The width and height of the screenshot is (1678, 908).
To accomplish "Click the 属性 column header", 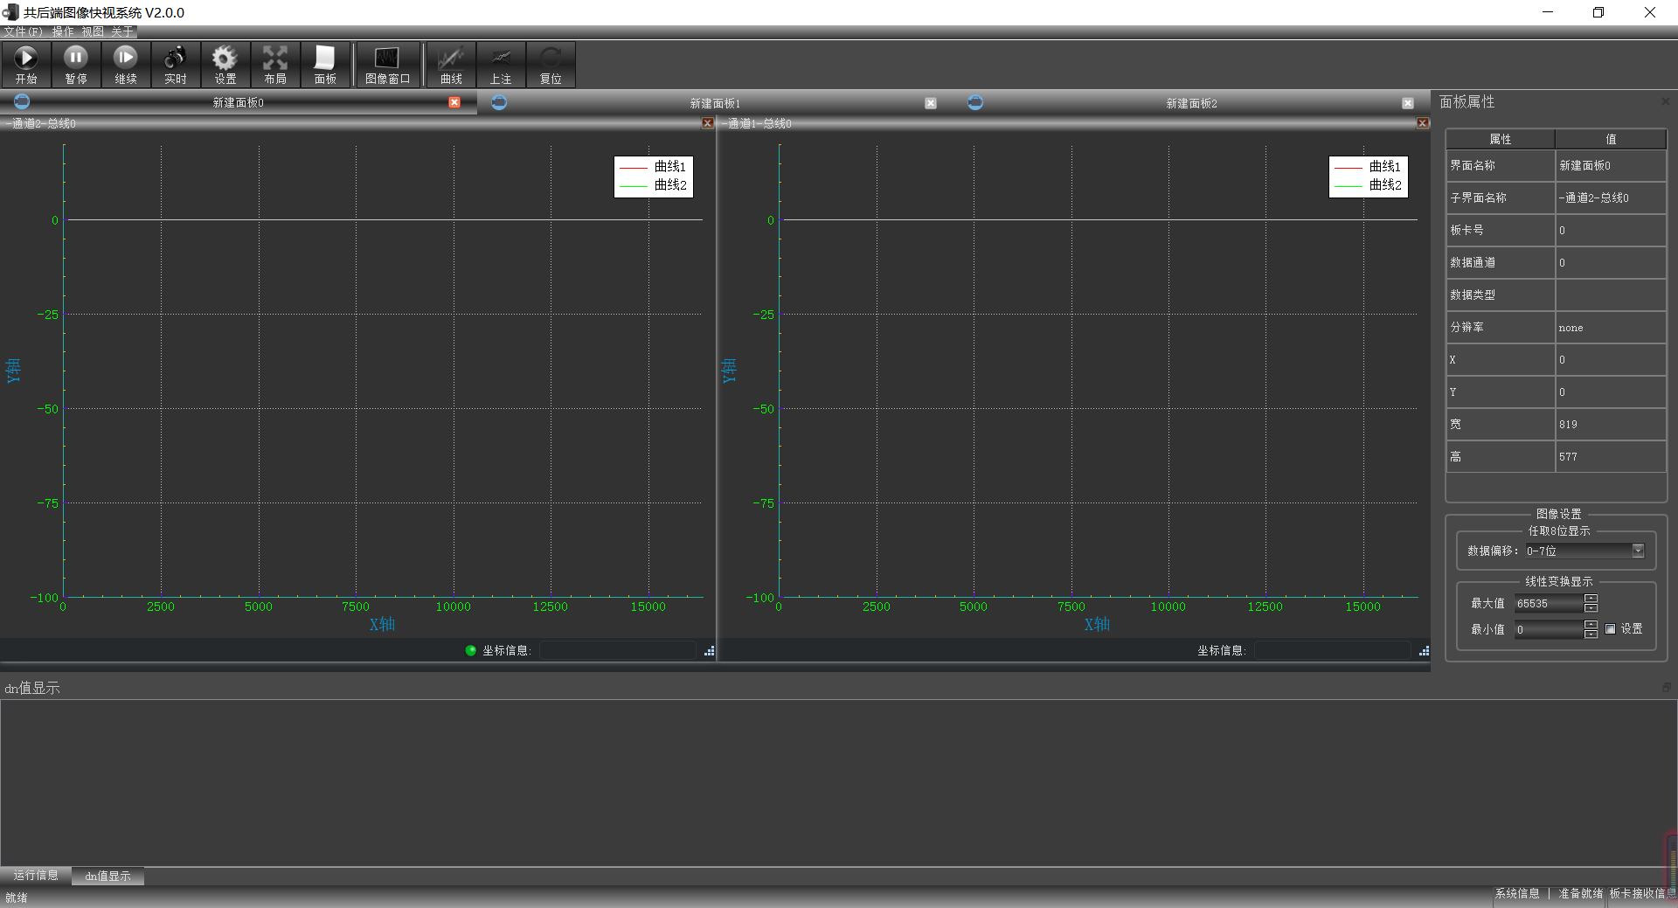I will coord(1501,139).
